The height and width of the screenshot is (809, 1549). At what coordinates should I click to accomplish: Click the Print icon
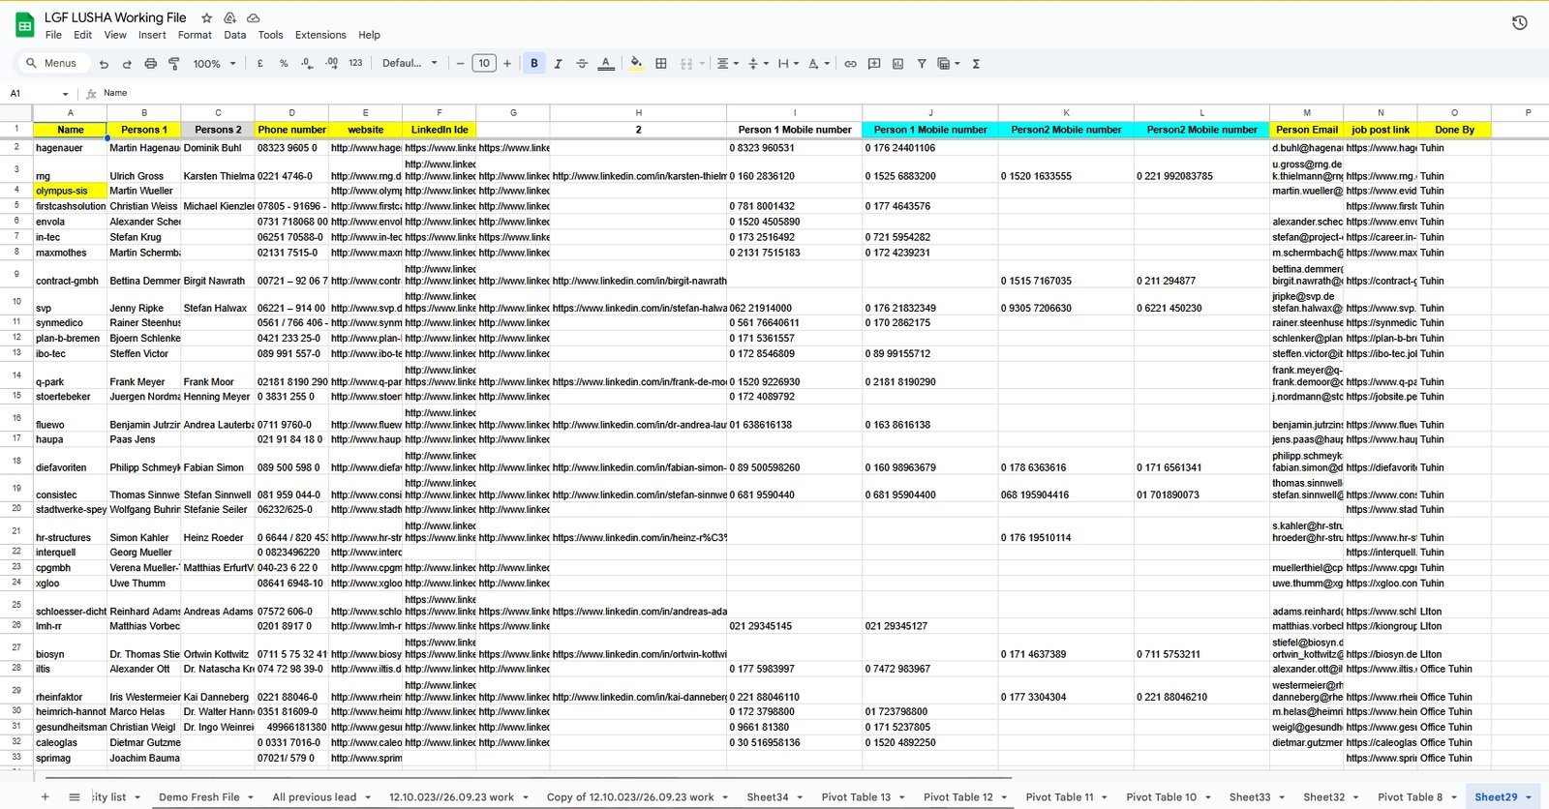pyautogui.click(x=150, y=64)
